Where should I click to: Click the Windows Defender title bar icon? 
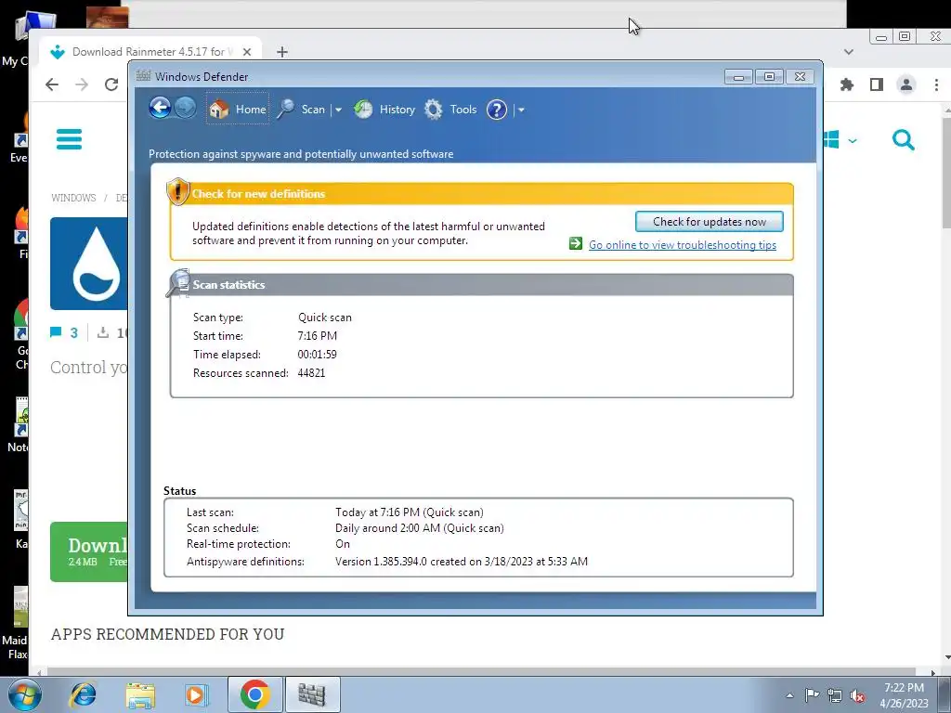click(x=143, y=76)
